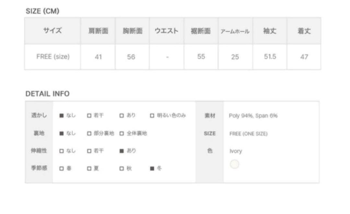
Task: Check the 若干 box for 透かし
Action: 89,116
